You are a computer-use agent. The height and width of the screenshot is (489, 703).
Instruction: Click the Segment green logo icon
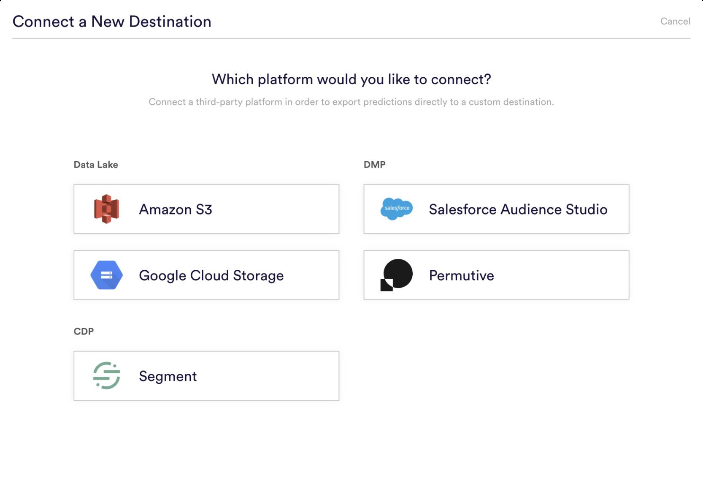[106, 375]
